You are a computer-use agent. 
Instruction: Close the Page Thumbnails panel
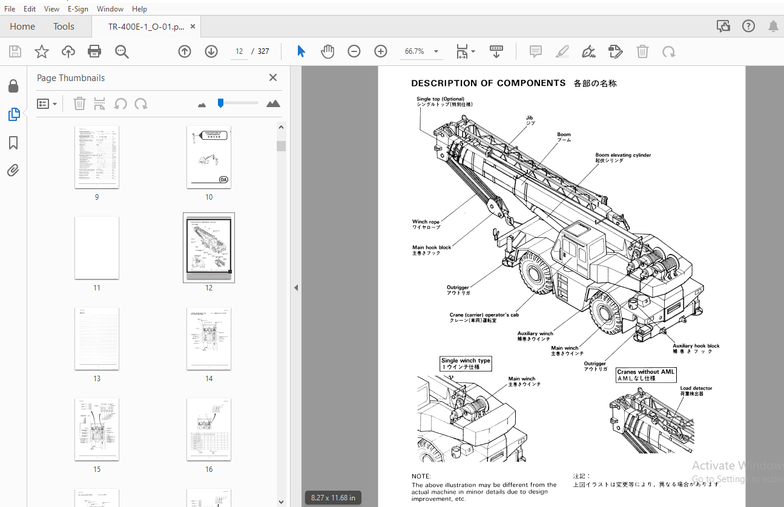point(273,77)
